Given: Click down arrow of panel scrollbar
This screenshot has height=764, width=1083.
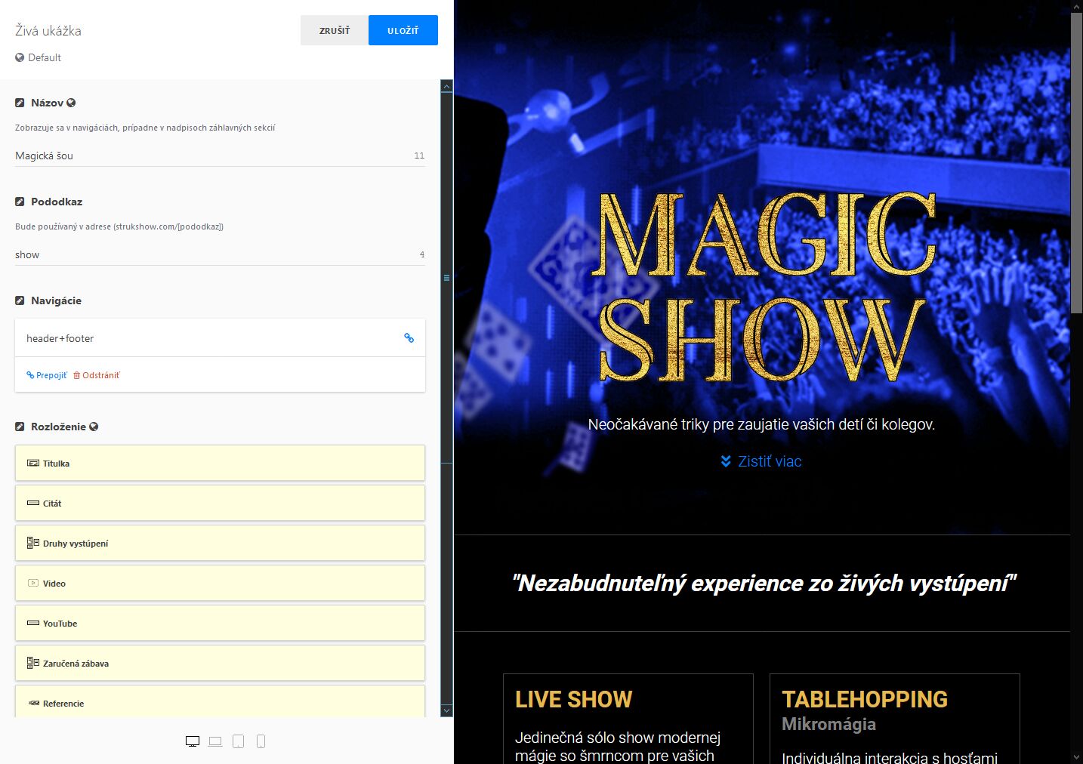Looking at the screenshot, I should point(446,710).
